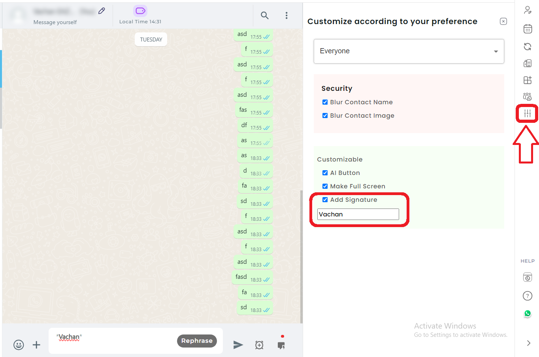Toggle Add Signature checkbox

(325, 200)
